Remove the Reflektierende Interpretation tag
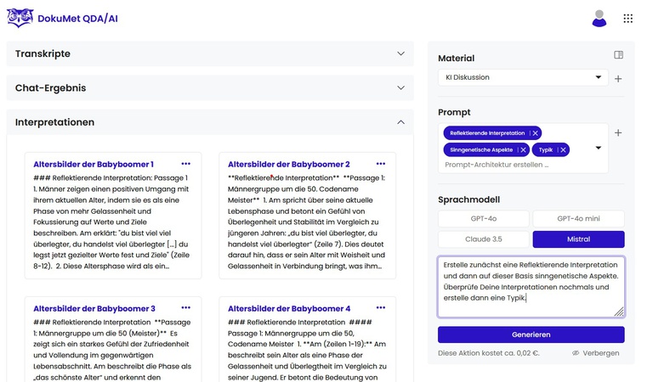 tap(536, 133)
